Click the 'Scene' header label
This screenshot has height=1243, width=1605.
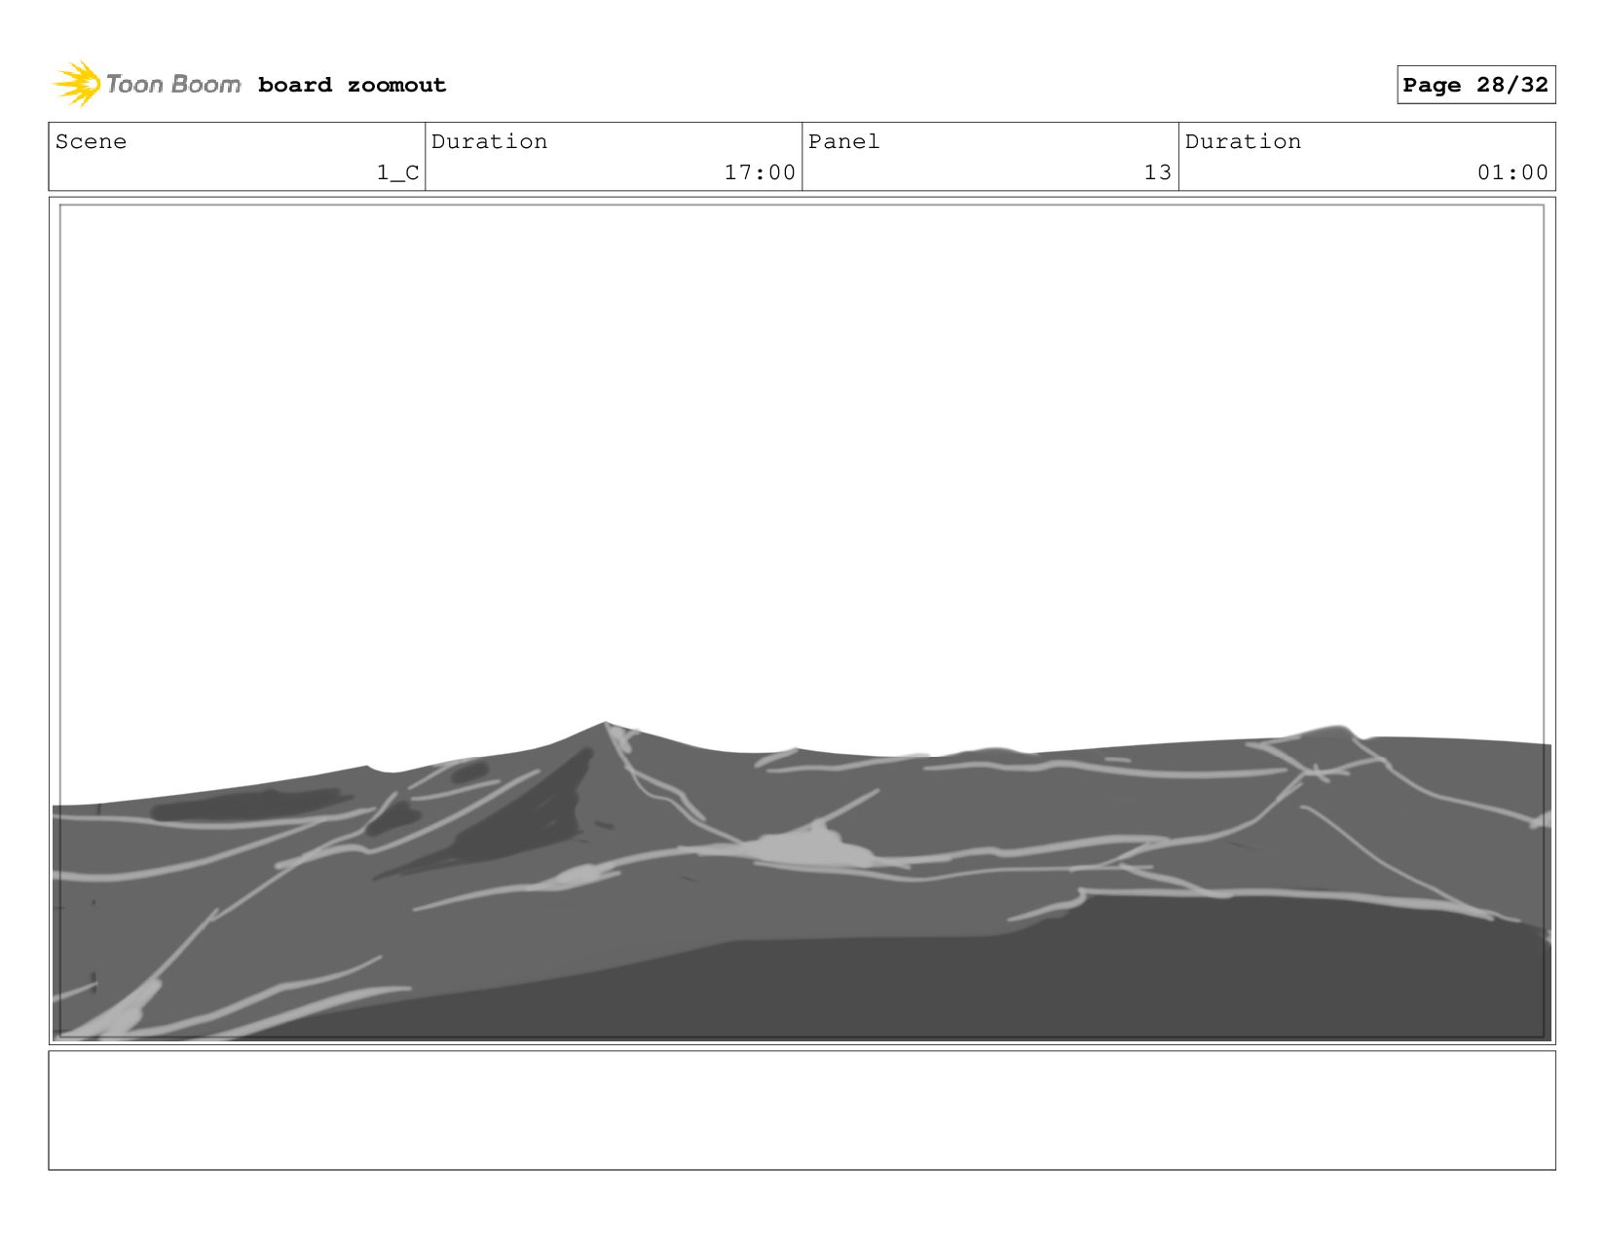click(x=91, y=141)
